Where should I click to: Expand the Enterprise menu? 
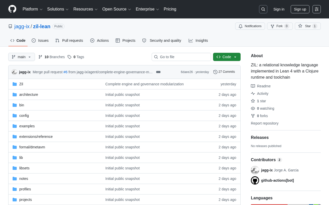[x=147, y=9]
